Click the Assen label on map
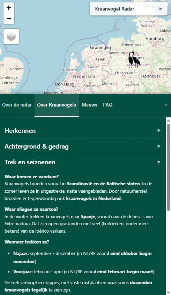Image resolution: width=171 pixels, height=295 pixels. point(100,59)
